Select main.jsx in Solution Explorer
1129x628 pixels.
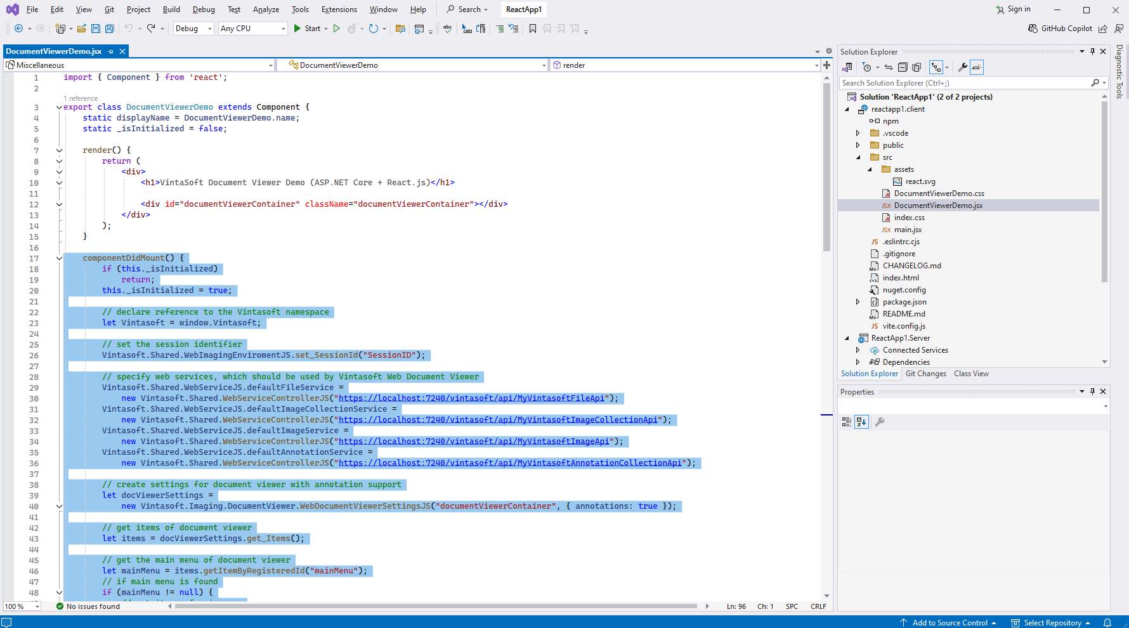pyautogui.click(x=908, y=230)
